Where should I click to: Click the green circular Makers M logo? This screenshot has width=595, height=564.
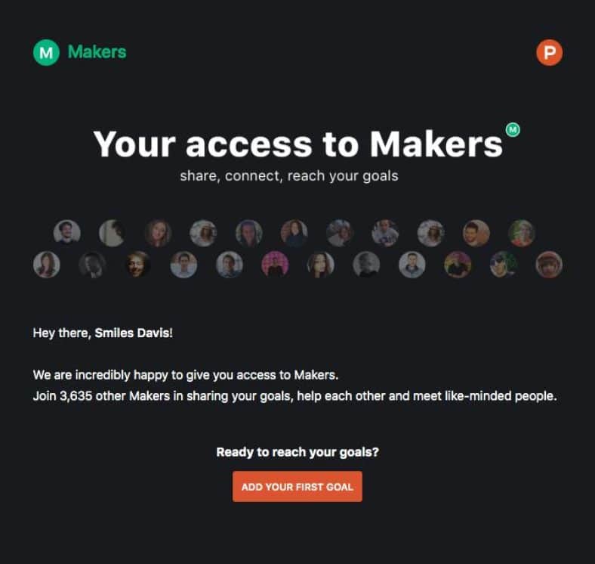pos(46,52)
